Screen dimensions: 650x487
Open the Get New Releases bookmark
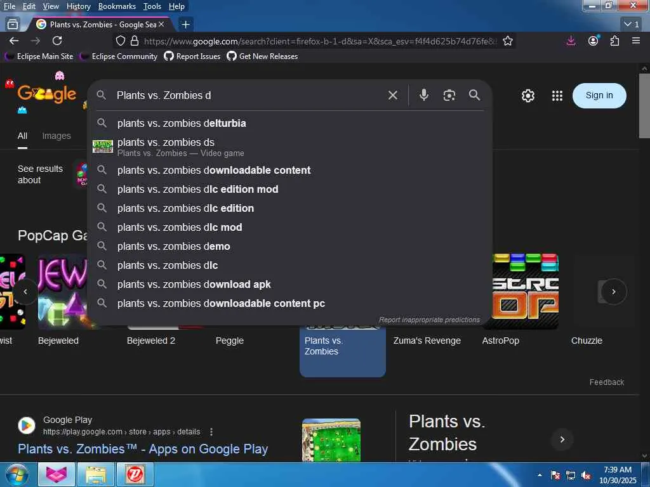[x=262, y=56]
